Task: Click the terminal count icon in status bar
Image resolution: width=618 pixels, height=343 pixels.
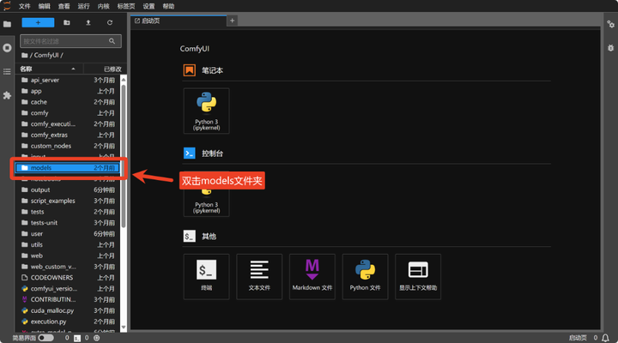Action: point(77,338)
